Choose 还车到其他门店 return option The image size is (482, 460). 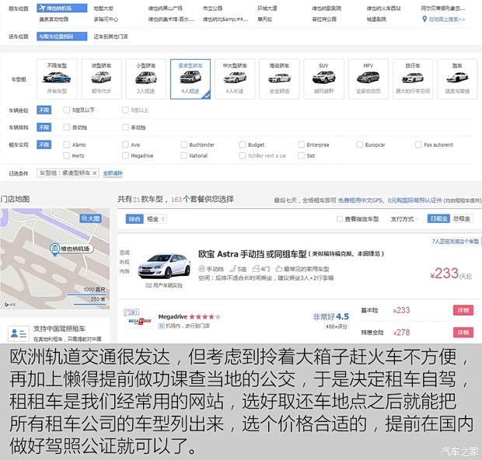click(x=110, y=37)
